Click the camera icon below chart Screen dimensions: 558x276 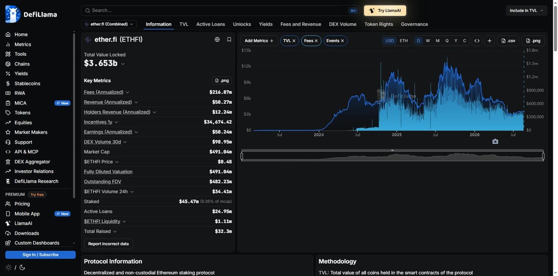coord(495,141)
